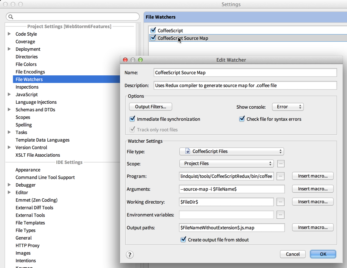This screenshot has width=347, height=268.
Task: Open the Show console dropdown
Action: (288, 107)
